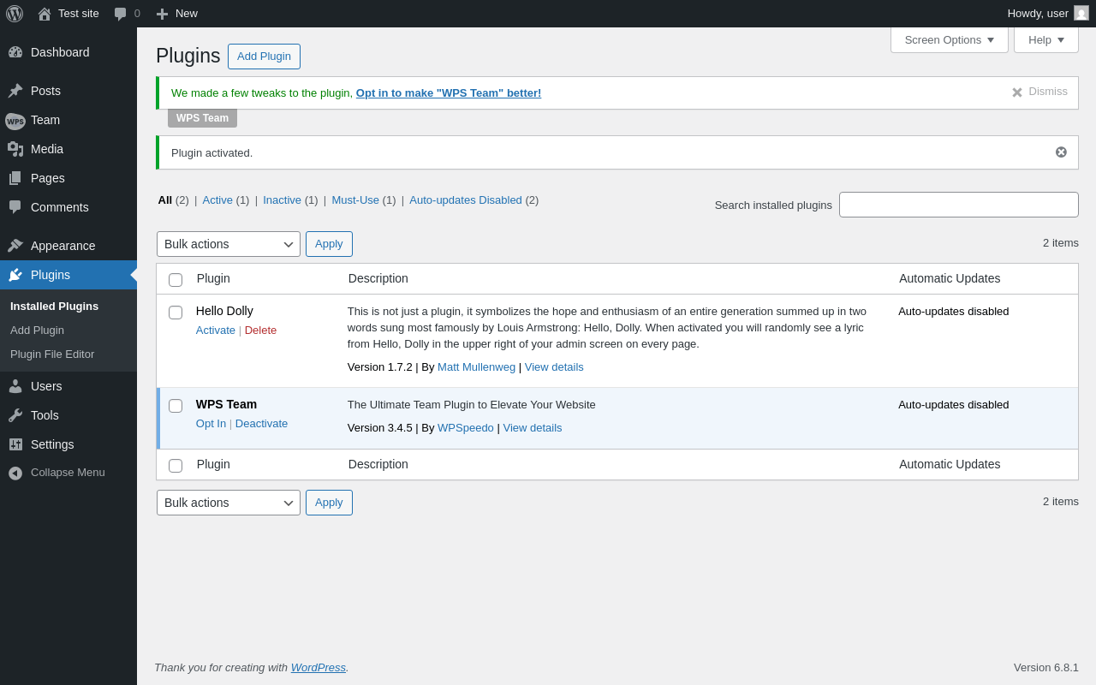Screen dimensions: 1096x685
Task: Filter plugins by Inactive
Action: click(282, 200)
